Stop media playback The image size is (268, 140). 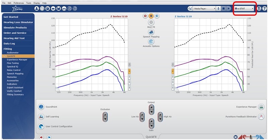[x=223, y=9]
